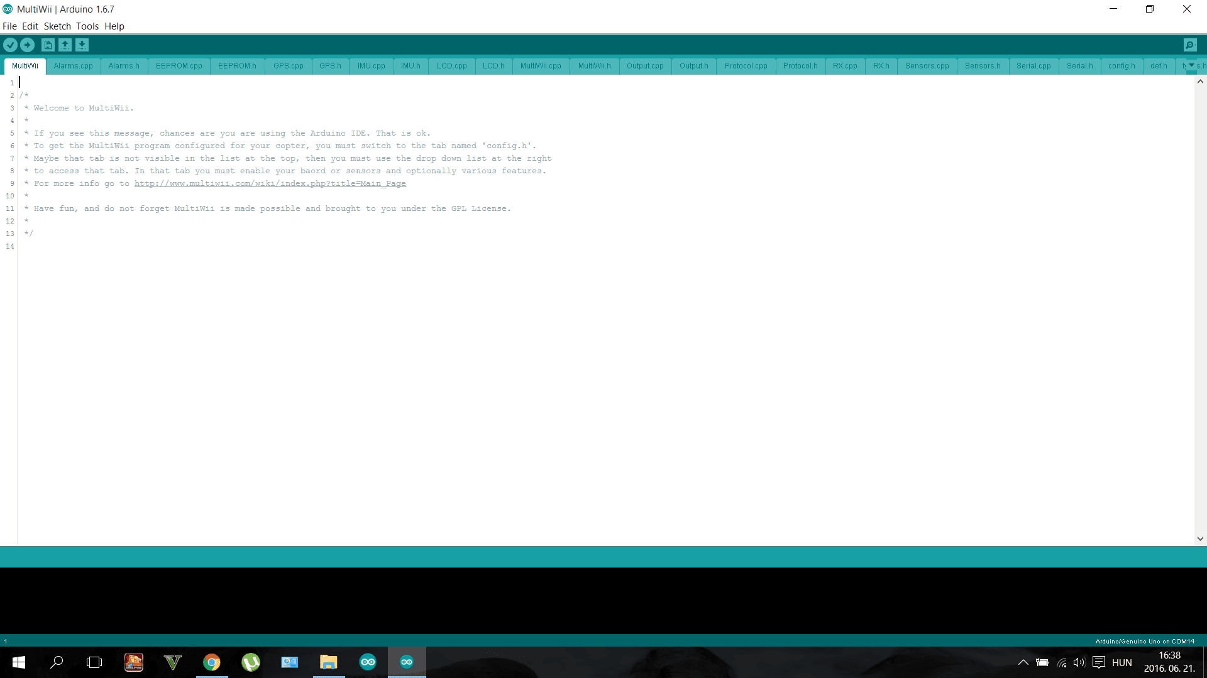Screen dimensions: 1207x678
Task: Verify the MultiWii sketch
Action: coord(10,45)
